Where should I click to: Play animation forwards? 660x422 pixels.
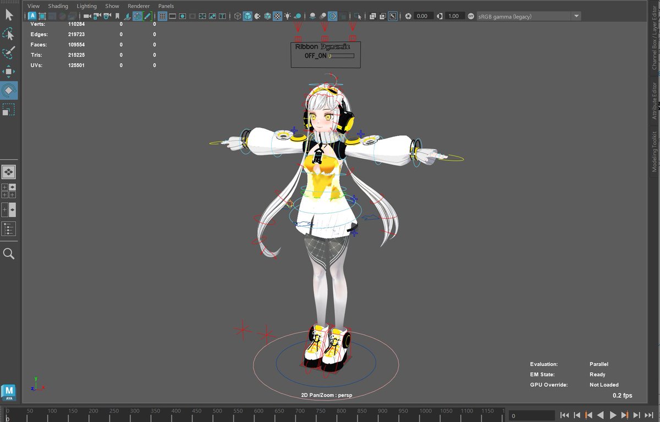(613, 415)
